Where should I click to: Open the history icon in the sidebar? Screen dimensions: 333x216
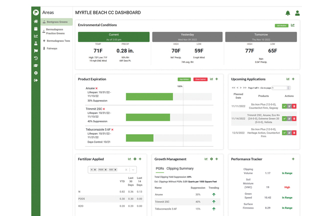point(36,58)
